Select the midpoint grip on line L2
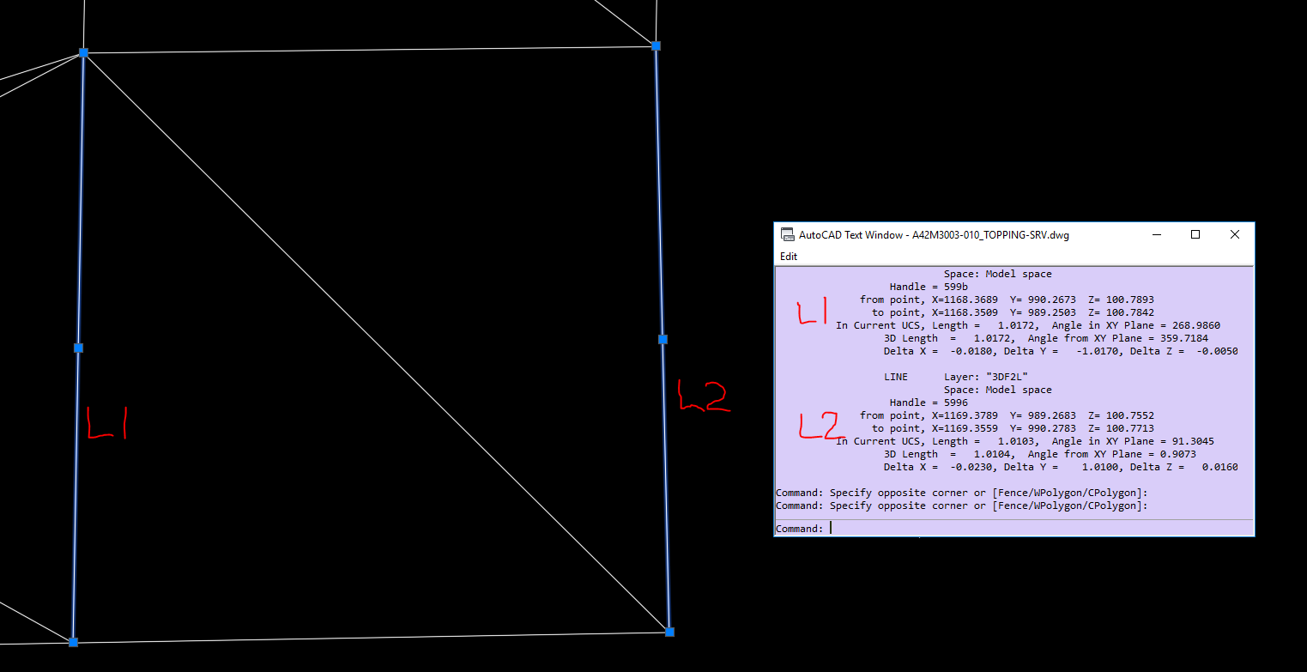 click(x=663, y=339)
